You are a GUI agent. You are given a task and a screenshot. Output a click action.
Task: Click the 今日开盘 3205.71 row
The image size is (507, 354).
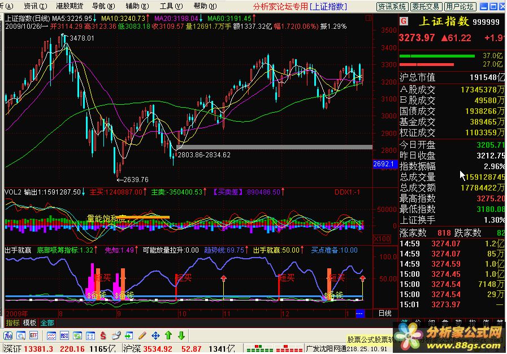(x=452, y=145)
